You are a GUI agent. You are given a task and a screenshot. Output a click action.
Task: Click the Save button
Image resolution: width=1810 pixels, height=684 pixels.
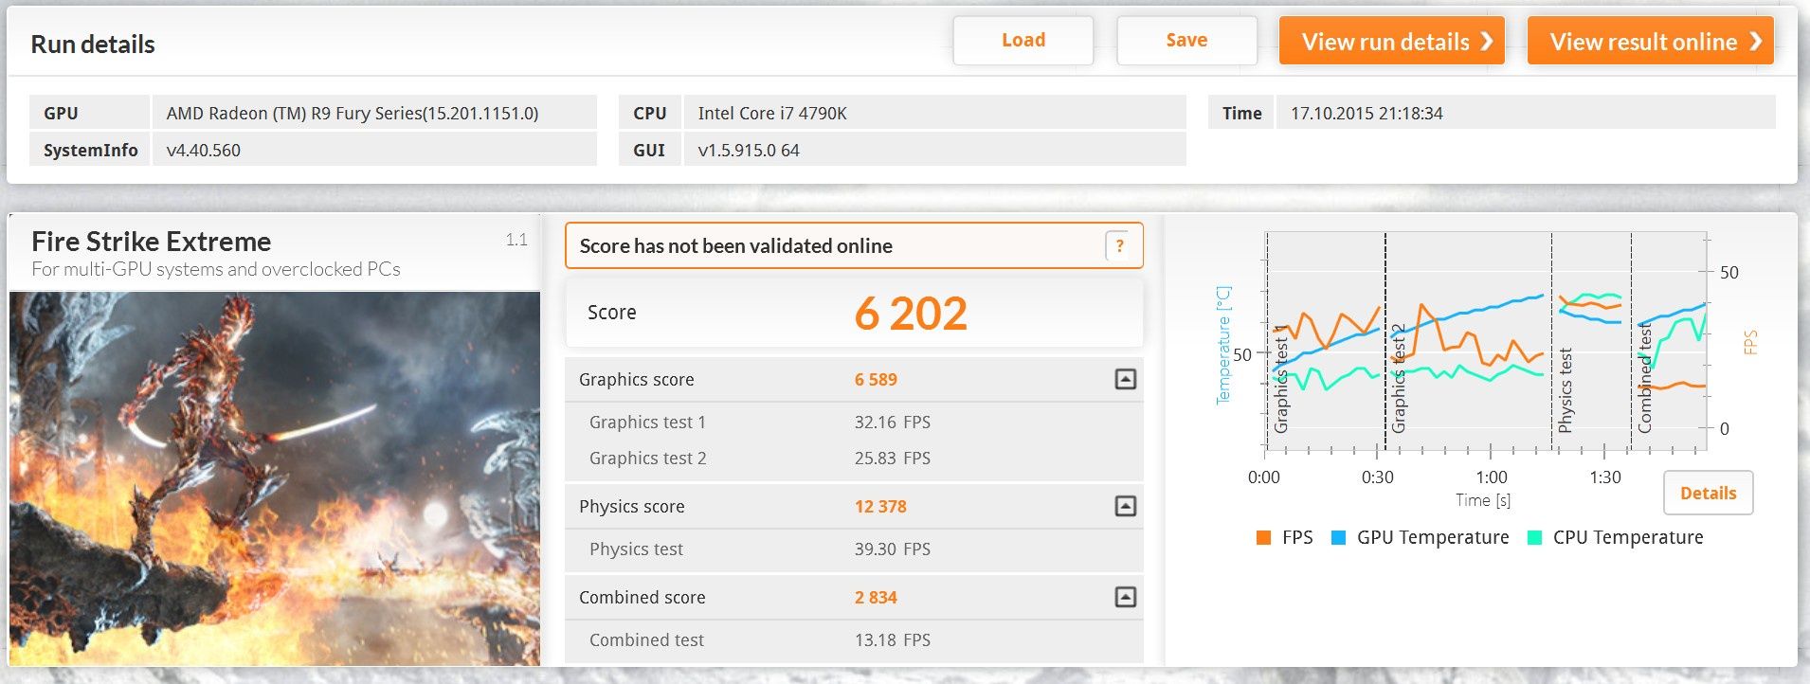coord(1186,41)
